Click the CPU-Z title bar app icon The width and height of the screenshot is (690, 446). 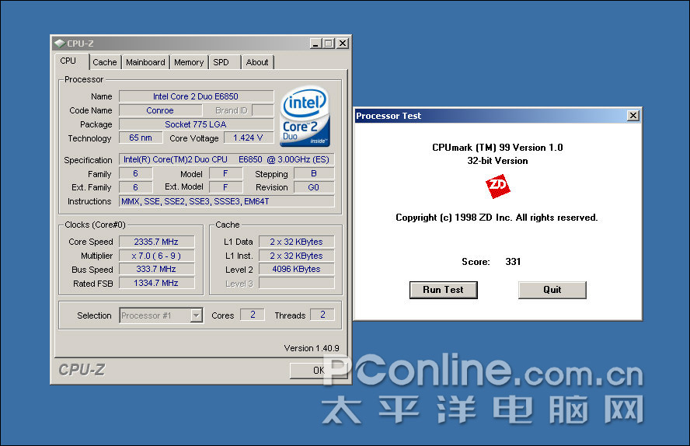point(59,43)
